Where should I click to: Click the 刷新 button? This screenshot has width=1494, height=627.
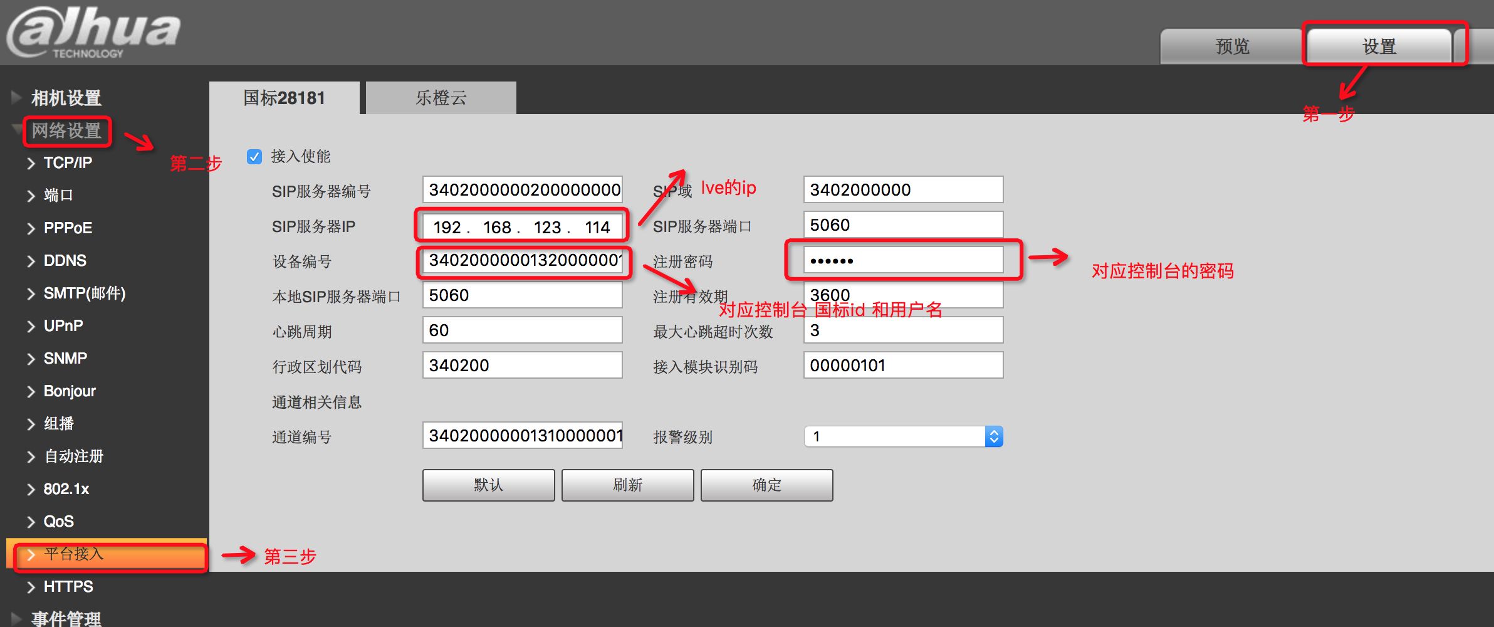pos(628,485)
